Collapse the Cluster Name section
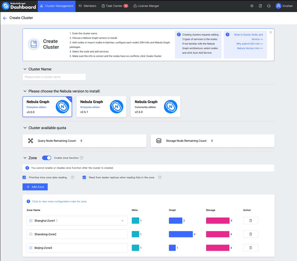297x261 pixels. pos(25,69)
